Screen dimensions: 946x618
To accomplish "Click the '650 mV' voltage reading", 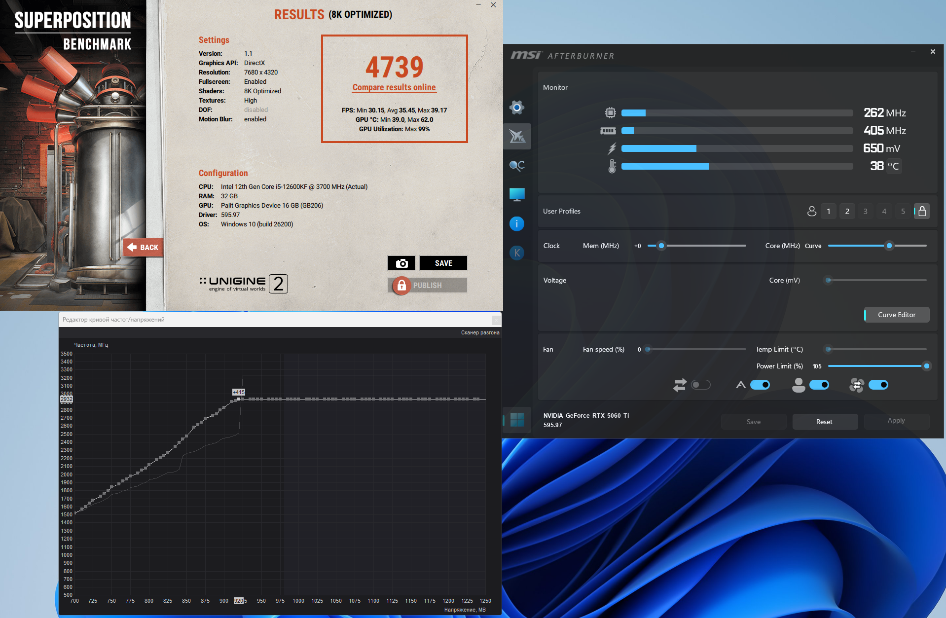I will point(882,148).
